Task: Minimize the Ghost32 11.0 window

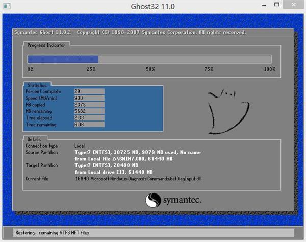Action: [264, 6]
